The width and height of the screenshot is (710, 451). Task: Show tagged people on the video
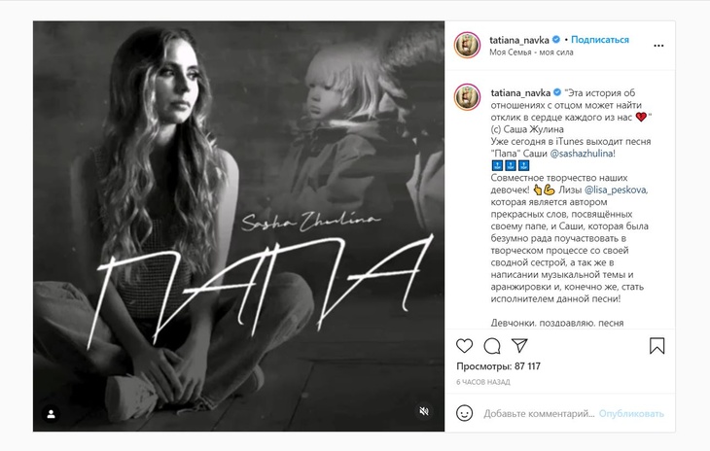[52, 413]
